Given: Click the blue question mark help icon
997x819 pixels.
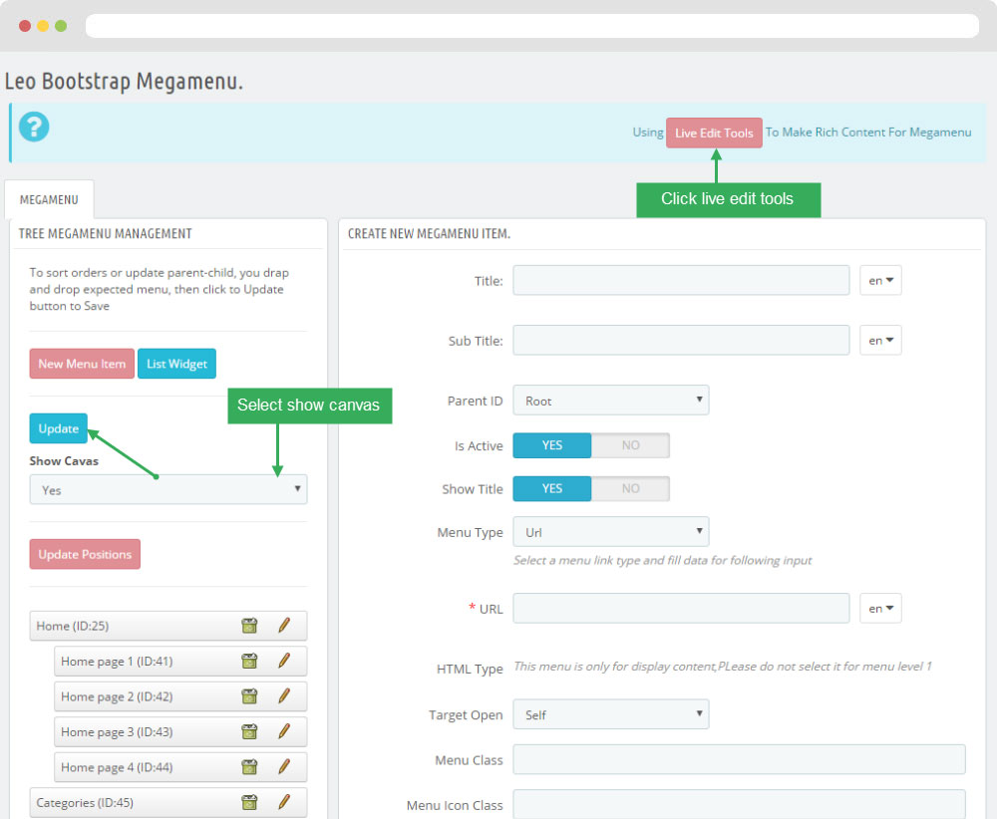Looking at the screenshot, I should (34, 128).
